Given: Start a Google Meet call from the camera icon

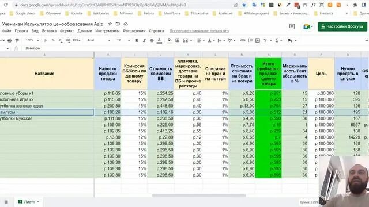Looking at the screenshot, I should pos(307,26).
